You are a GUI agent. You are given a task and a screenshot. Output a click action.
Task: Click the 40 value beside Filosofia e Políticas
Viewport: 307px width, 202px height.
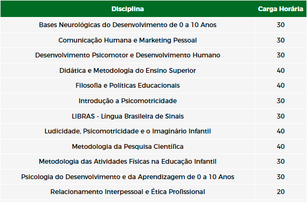[x=280, y=86]
